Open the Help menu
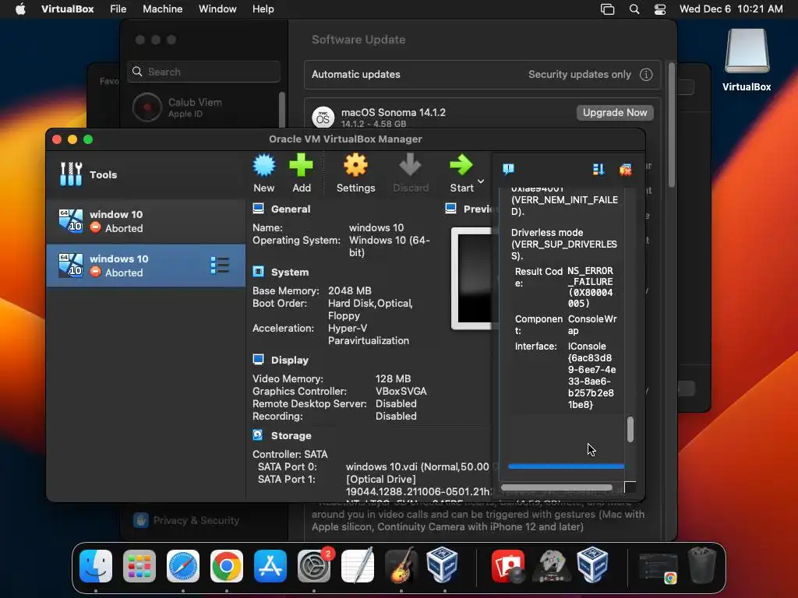The height and width of the screenshot is (598, 798). click(263, 9)
